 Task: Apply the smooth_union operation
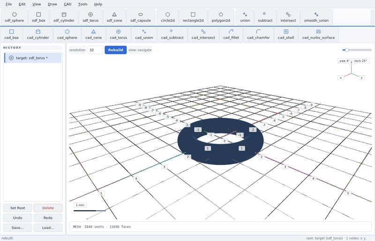click(x=316, y=17)
